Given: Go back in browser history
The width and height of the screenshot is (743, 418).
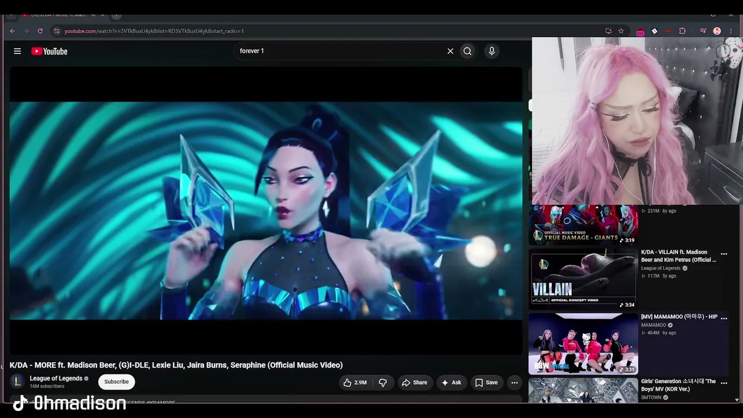Looking at the screenshot, I should click(12, 31).
